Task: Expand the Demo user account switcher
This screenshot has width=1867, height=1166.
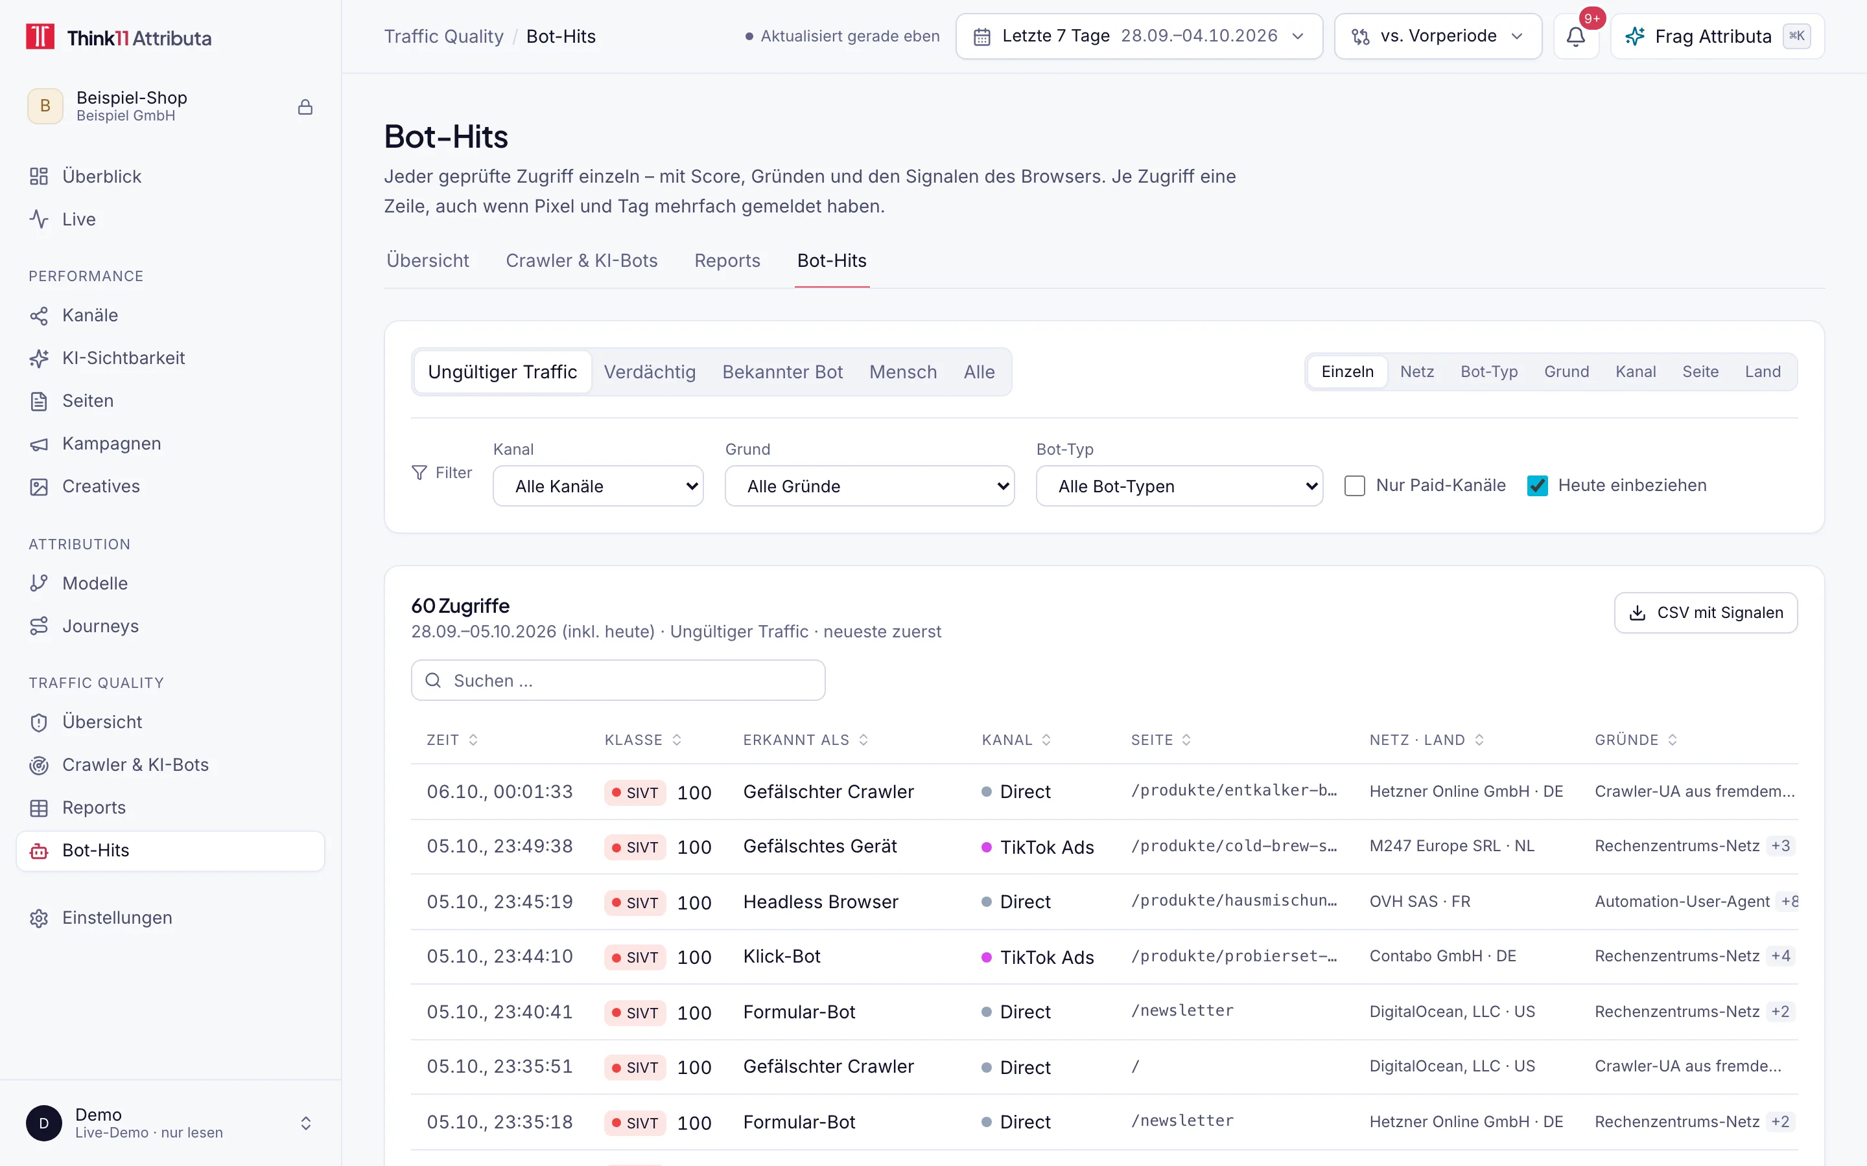Action: coord(170,1123)
